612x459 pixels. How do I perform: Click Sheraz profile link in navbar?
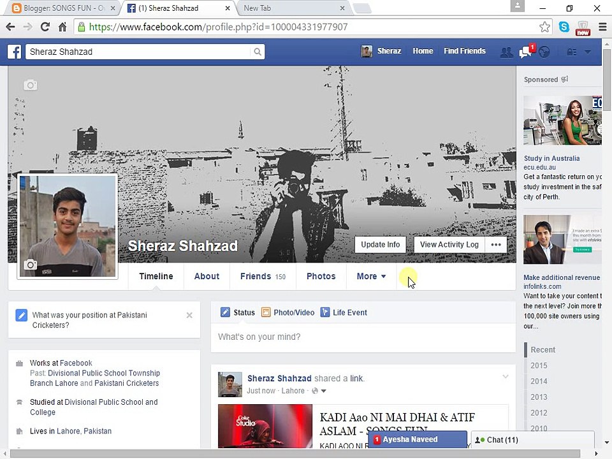(381, 51)
